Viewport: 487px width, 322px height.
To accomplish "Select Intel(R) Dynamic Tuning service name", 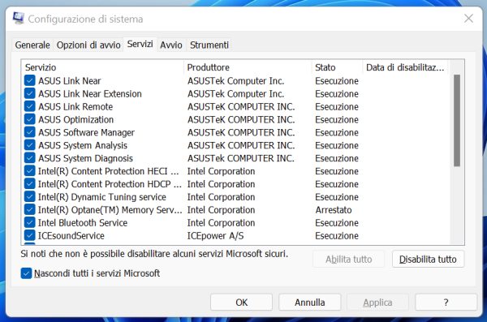I will 102,197.
